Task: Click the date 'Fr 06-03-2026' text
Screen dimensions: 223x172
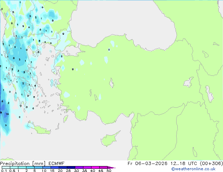Action: pos(147,163)
